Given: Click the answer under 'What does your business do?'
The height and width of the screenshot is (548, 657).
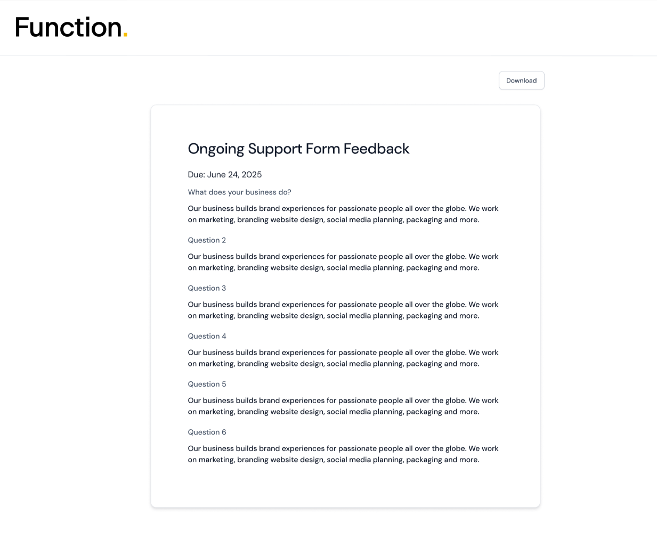Looking at the screenshot, I should click(343, 214).
